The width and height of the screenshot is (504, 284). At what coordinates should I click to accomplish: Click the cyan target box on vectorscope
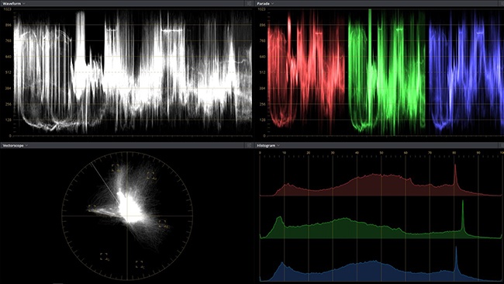[139, 264]
